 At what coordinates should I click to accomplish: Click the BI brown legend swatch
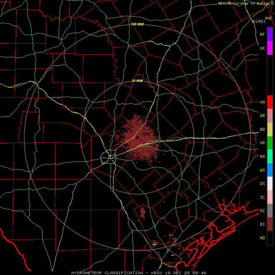tap(270, 224)
